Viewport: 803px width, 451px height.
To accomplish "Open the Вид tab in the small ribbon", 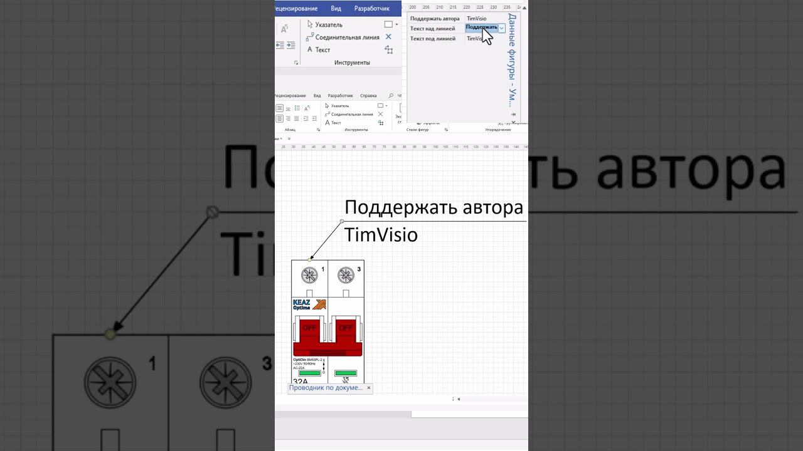I will point(317,96).
